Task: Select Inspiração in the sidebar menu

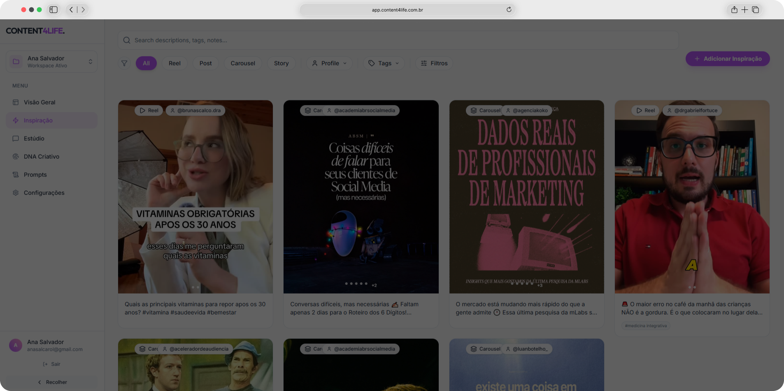Action: click(52, 120)
